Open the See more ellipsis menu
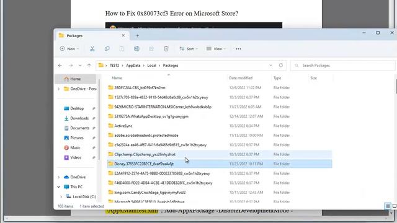The height and width of the screenshot is (223, 397). click(x=238, y=49)
